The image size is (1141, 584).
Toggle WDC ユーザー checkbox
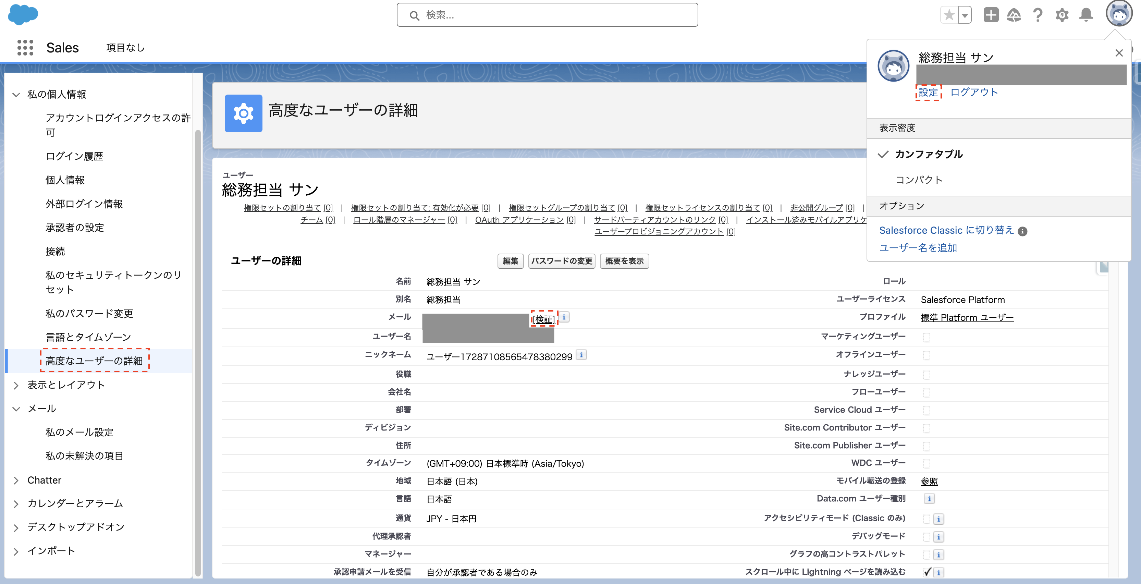(x=927, y=463)
